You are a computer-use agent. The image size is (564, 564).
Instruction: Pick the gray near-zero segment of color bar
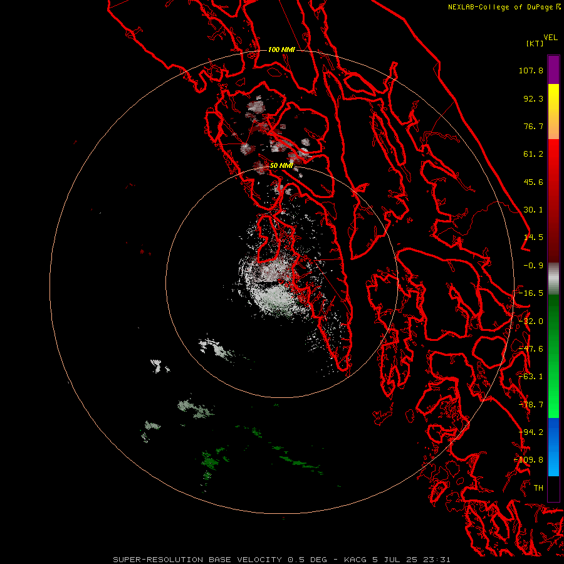click(x=553, y=279)
